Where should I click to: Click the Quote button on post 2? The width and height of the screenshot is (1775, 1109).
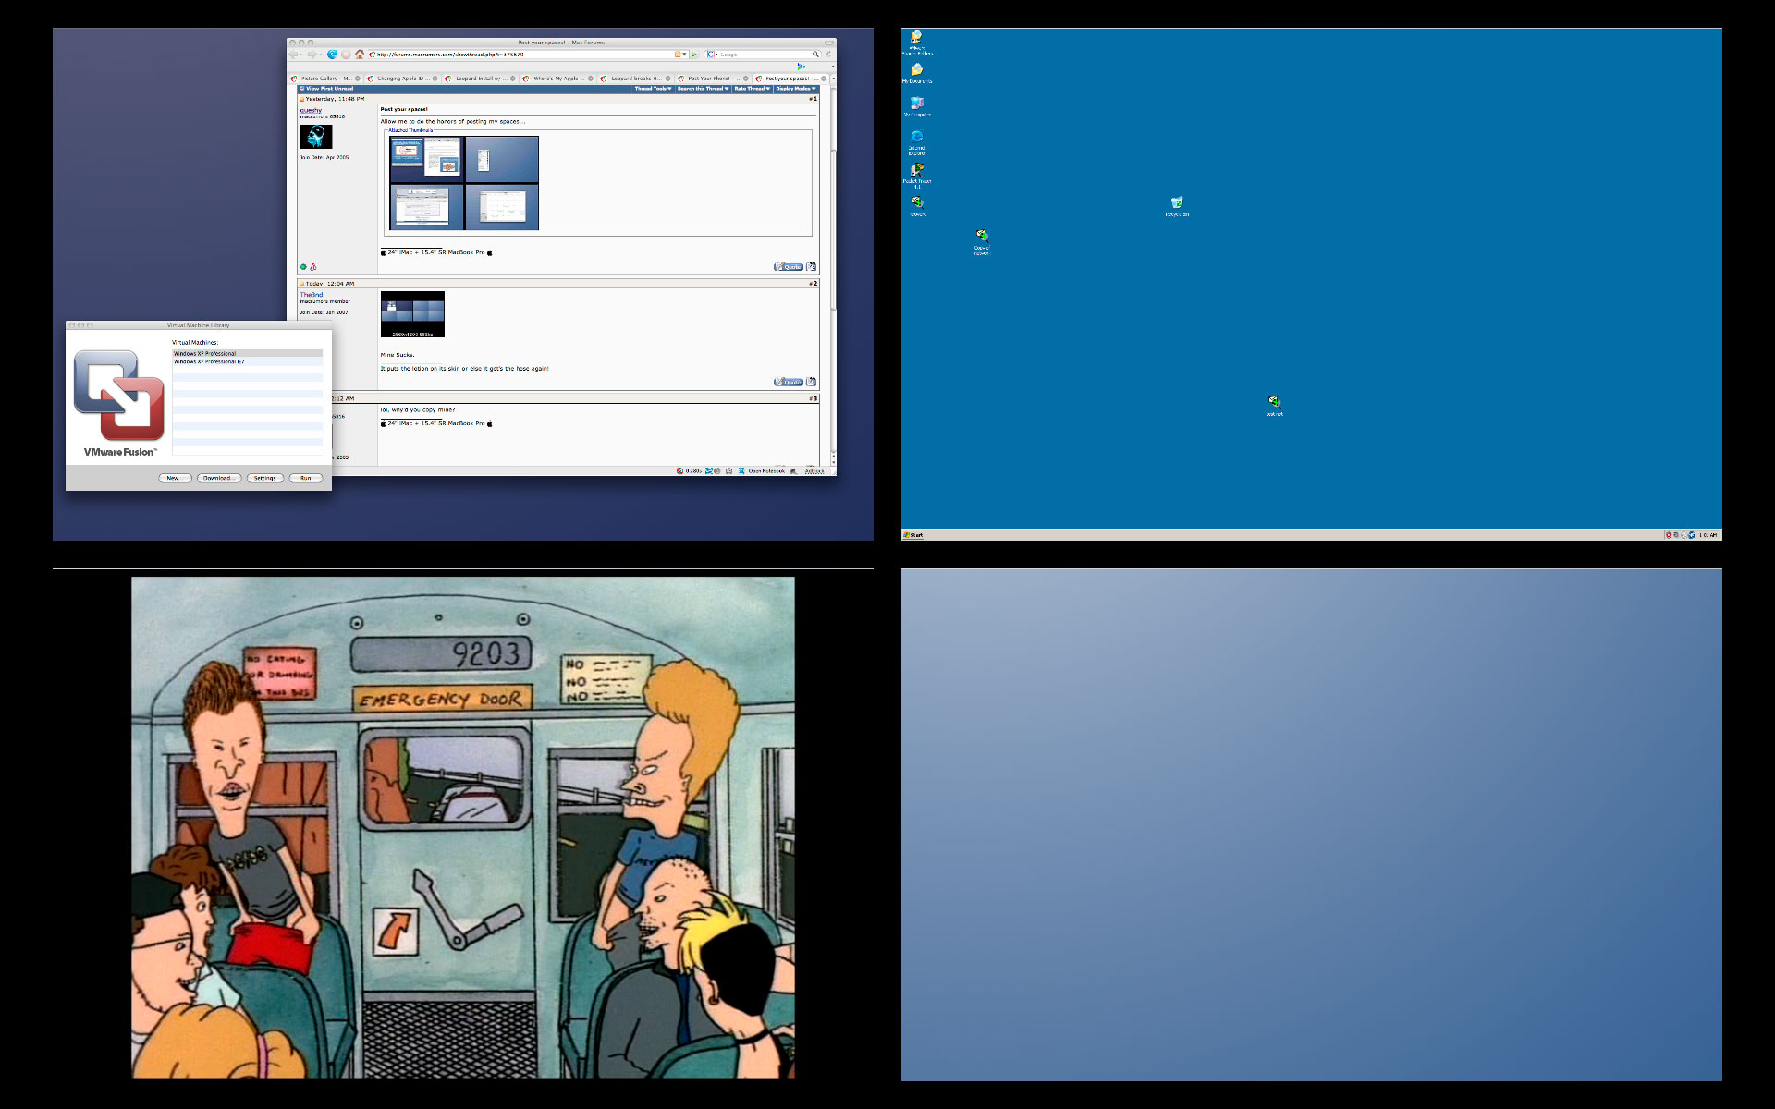point(789,382)
